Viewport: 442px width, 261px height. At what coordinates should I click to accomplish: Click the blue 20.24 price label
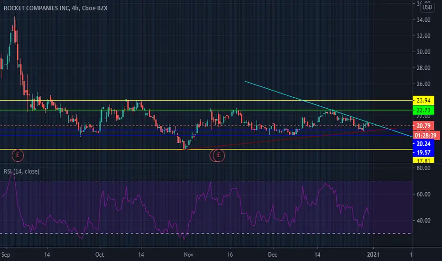pyautogui.click(x=423, y=144)
